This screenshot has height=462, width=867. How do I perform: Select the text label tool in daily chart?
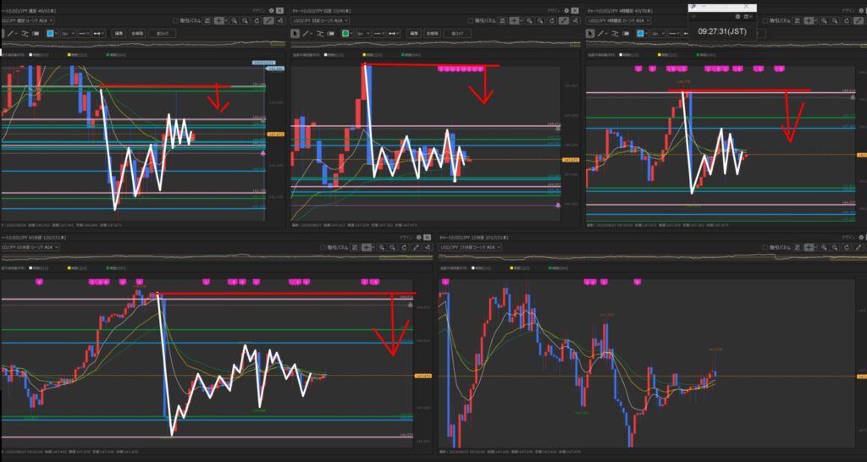coord(330,33)
